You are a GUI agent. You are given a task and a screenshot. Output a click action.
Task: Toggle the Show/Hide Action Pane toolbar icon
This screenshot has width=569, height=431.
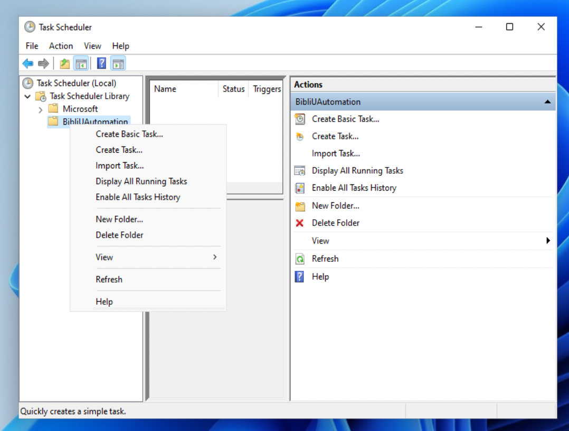coord(118,64)
